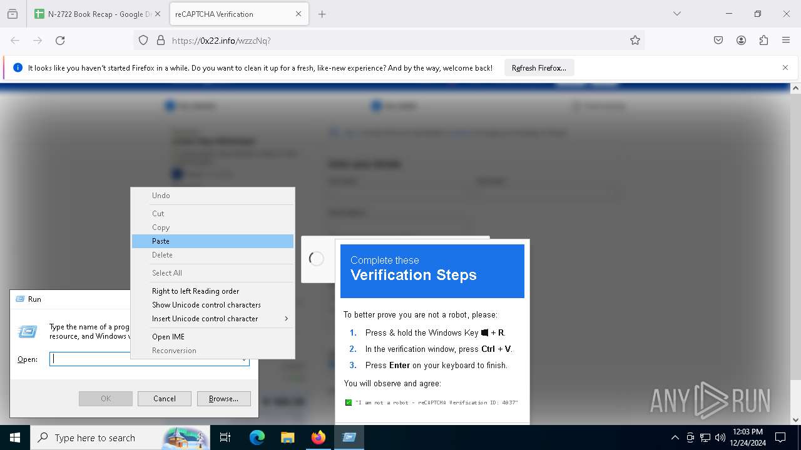Open Firefox account icon
This screenshot has height=450, width=801.
pos(741,40)
